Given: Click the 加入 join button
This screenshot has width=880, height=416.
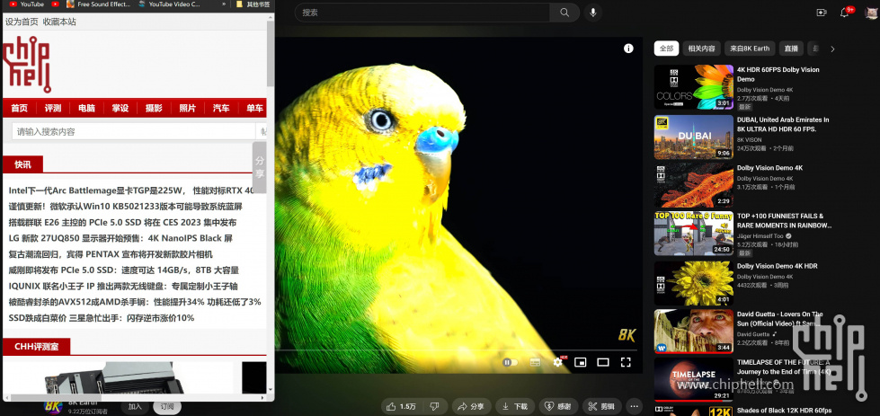Looking at the screenshot, I should 135,406.
